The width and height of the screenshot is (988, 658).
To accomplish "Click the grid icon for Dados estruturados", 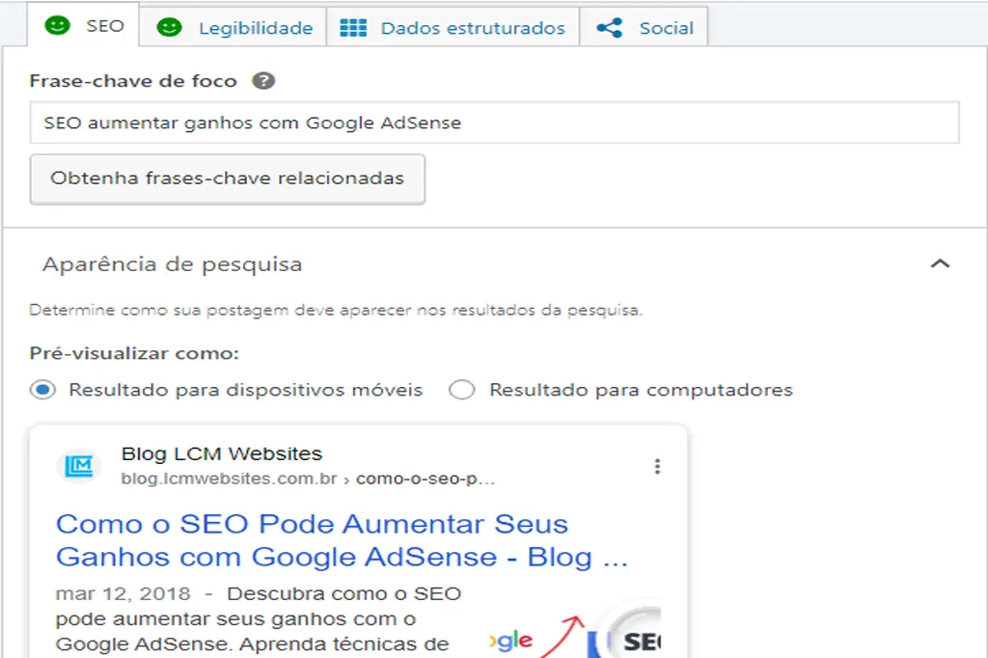I will [353, 28].
